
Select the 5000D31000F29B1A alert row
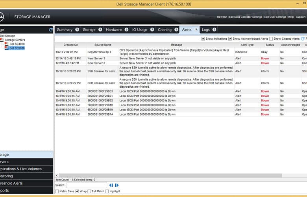click(181, 114)
